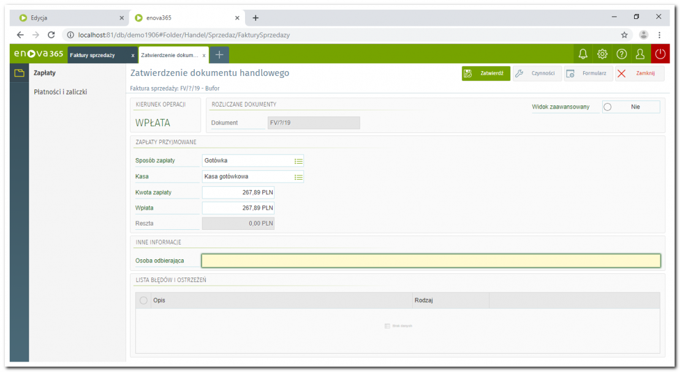Image resolution: width=680 pixels, height=372 pixels.
Task: Click the folder icon in left sidebar
Action: pos(20,74)
